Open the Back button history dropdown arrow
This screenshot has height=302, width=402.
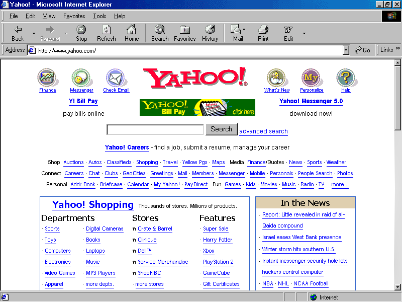[x=34, y=33]
